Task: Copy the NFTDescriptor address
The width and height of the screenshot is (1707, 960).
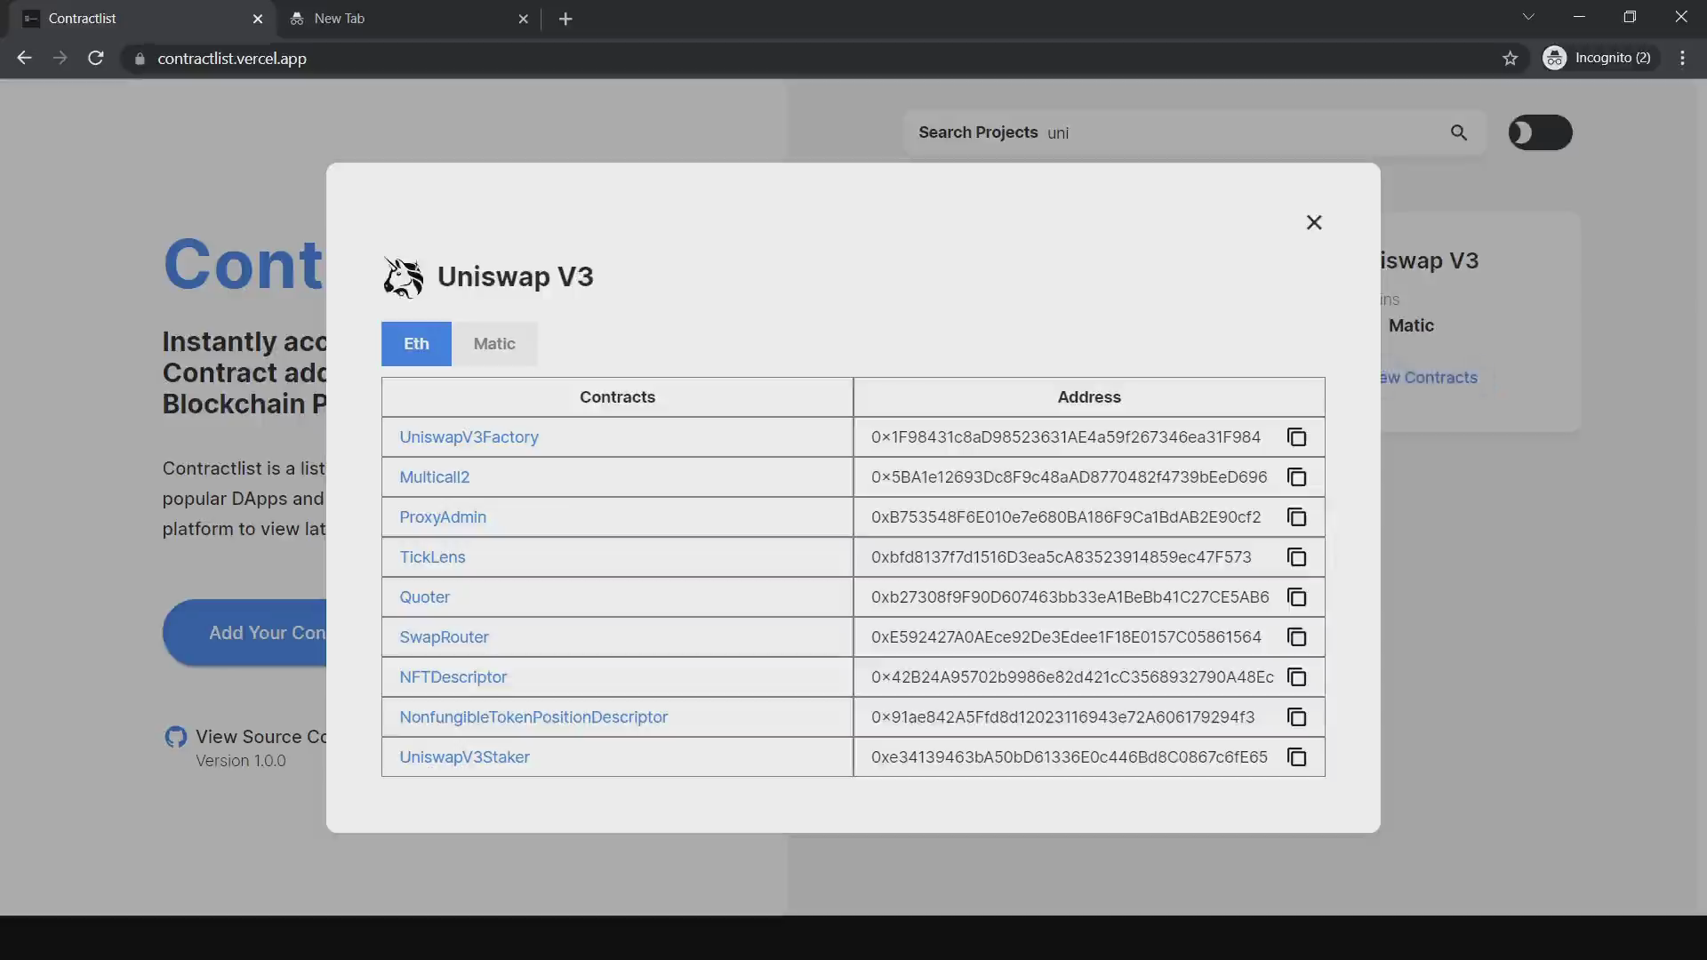Action: tap(1297, 677)
